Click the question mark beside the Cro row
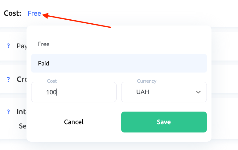Viewport: 238px width, 150px height. coord(8,79)
